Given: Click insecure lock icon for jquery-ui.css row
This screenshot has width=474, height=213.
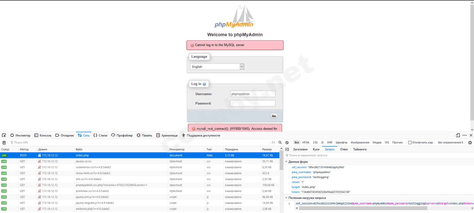Looking at the screenshot, I should pyautogui.click(x=39, y=161).
